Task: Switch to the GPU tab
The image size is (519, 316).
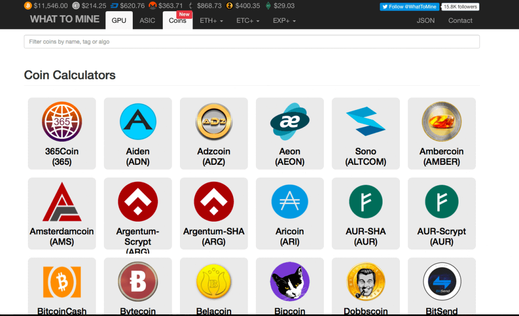Action: click(119, 21)
